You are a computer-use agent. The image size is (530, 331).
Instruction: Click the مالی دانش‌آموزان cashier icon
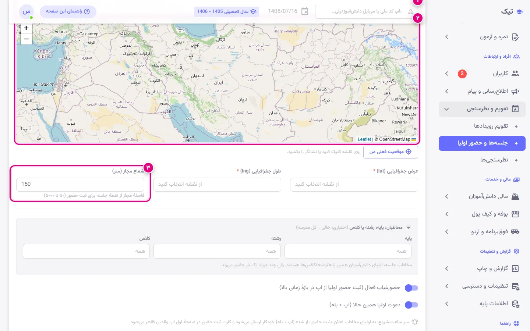tap(515, 196)
